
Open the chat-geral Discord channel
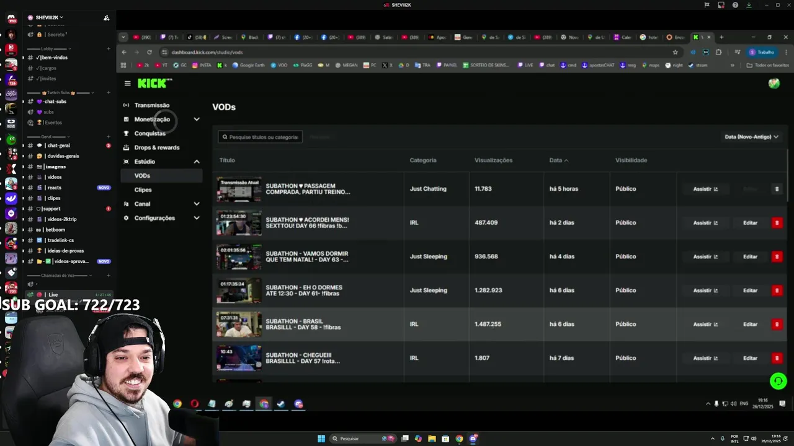tap(67, 146)
